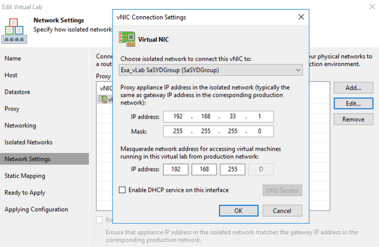
Task: Close the vNIC Connection Settings dialog
Action: [x=301, y=17]
